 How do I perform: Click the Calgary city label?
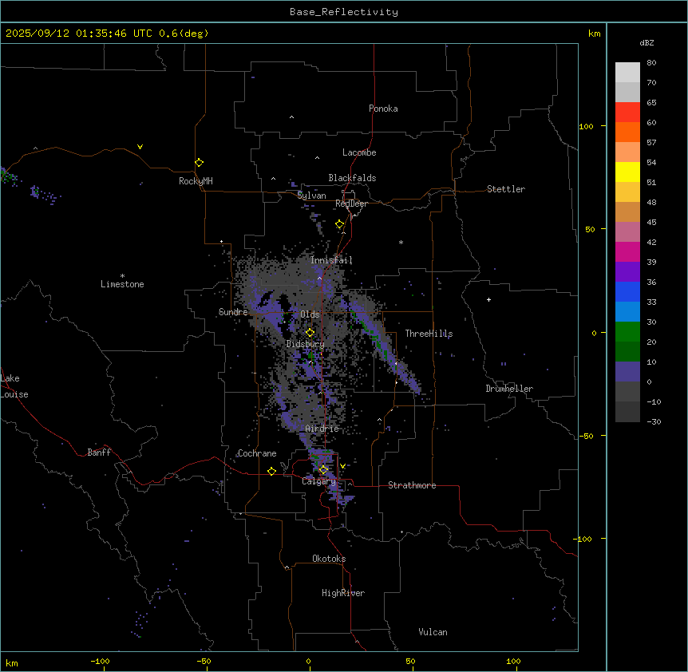point(318,481)
